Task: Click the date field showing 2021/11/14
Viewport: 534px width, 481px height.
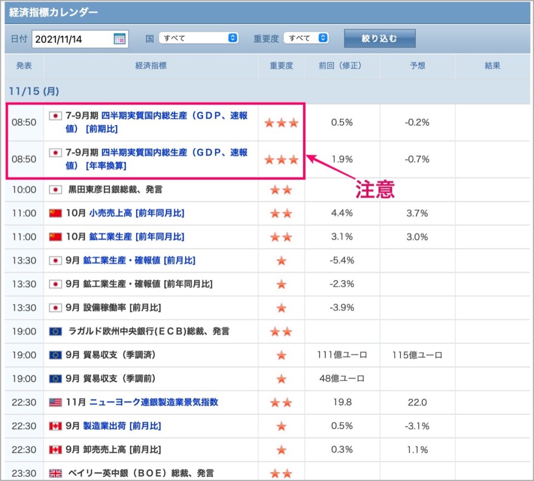Action: coord(80,39)
